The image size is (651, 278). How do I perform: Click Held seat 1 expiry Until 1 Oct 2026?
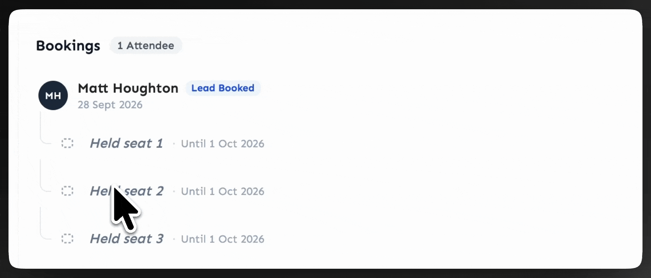tap(223, 144)
